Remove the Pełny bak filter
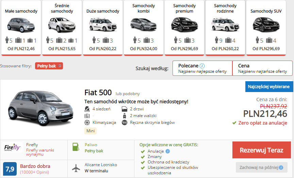 coord(60,66)
